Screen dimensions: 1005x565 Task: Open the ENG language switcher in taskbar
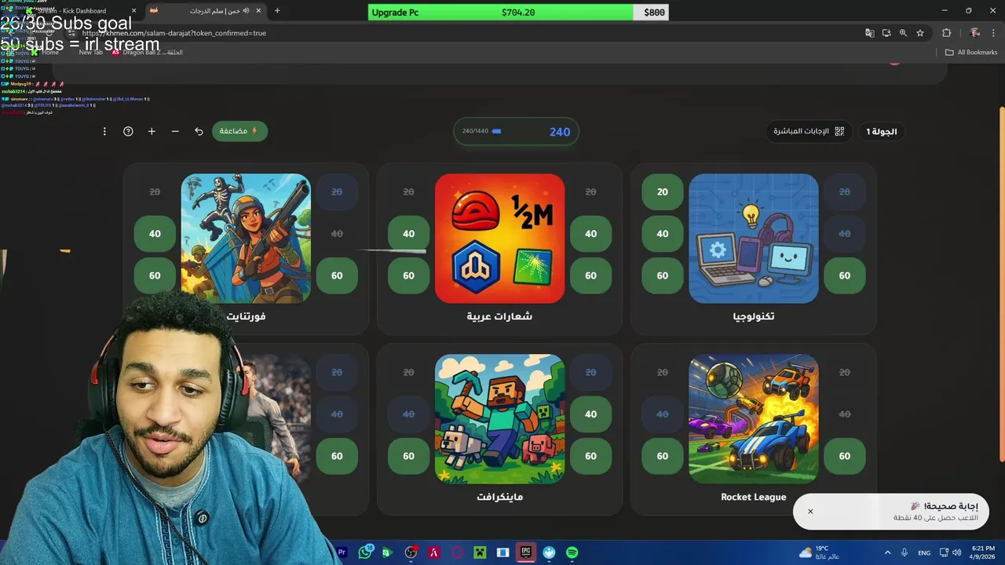tap(924, 552)
